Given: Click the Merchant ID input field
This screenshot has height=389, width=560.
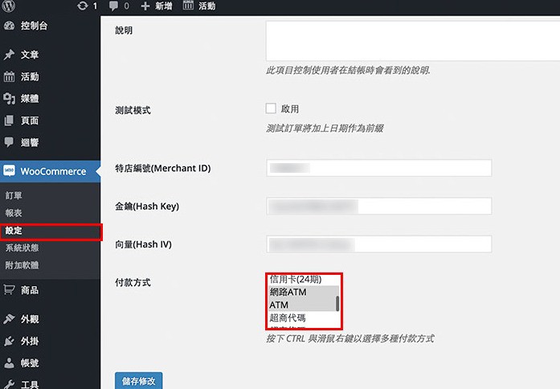Looking at the screenshot, I should click(379, 168).
